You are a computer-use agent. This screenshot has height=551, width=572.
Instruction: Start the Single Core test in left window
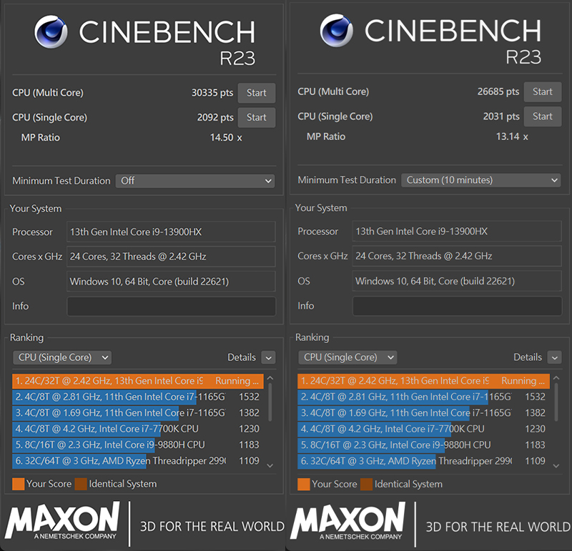(257, 117)
